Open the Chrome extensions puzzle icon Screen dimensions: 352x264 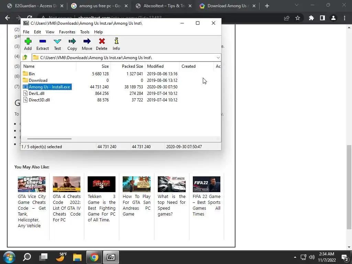tap(311, 18)
